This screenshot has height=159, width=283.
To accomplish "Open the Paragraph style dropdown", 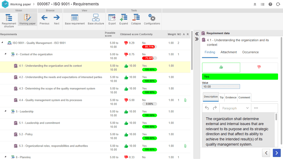I will (x=235, y=108).
